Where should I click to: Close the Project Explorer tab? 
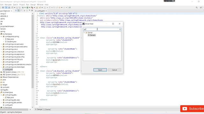11,11
